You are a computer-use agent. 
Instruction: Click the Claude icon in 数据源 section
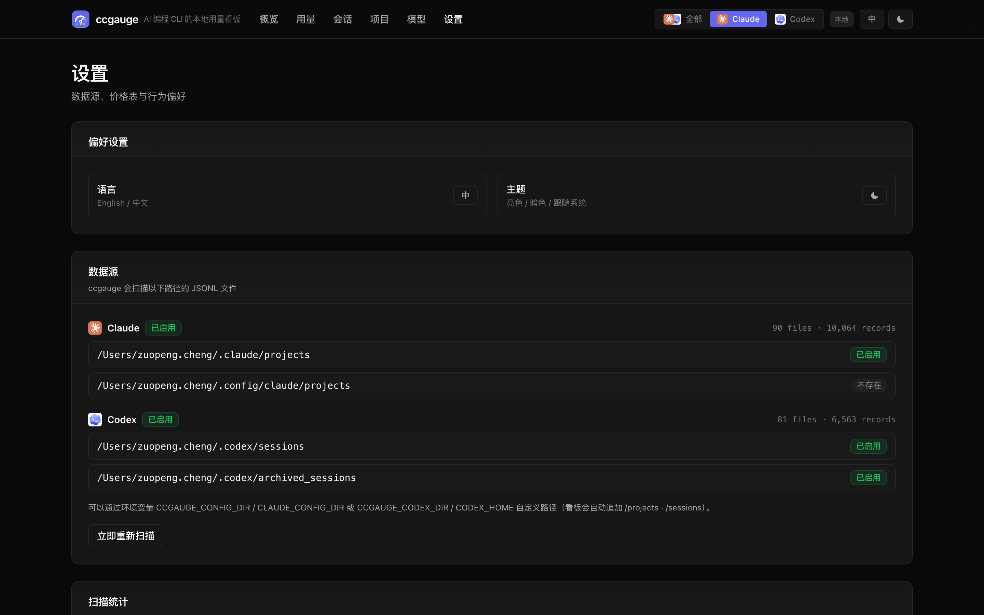click(95, 328)
